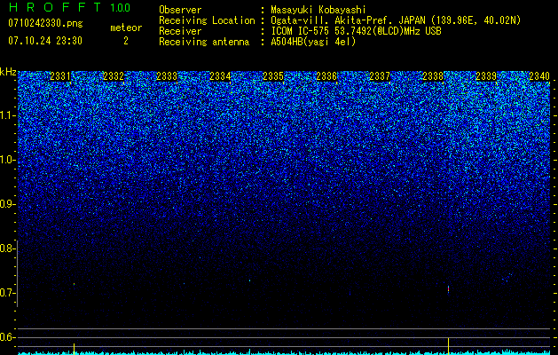Click the 0.6 kHz frequency axis label
Image resolution: width=558 pixels, height=355 pixels.
click(7, 337)
